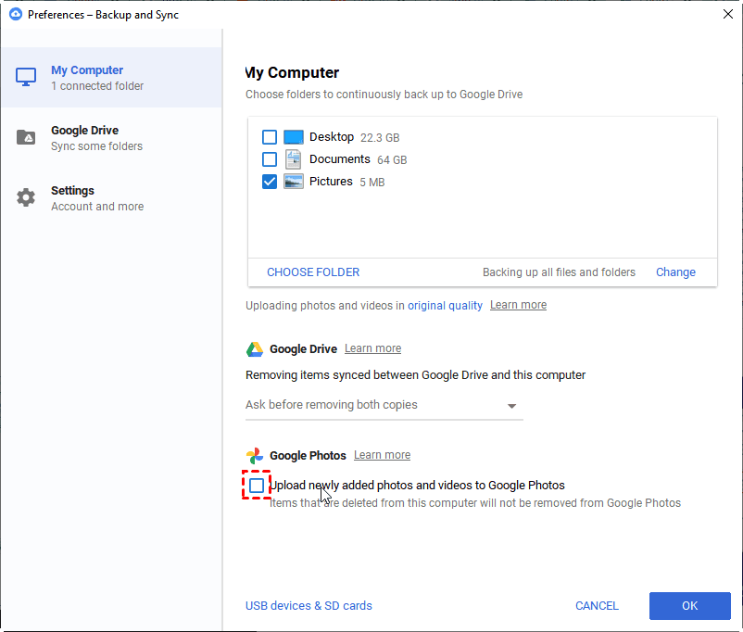Tick Upload newly added photos checkbox
The height and width of the screenshot is (632, 743).
(x=257, y=485)
